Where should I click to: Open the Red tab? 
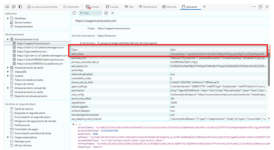pos(129,7)
